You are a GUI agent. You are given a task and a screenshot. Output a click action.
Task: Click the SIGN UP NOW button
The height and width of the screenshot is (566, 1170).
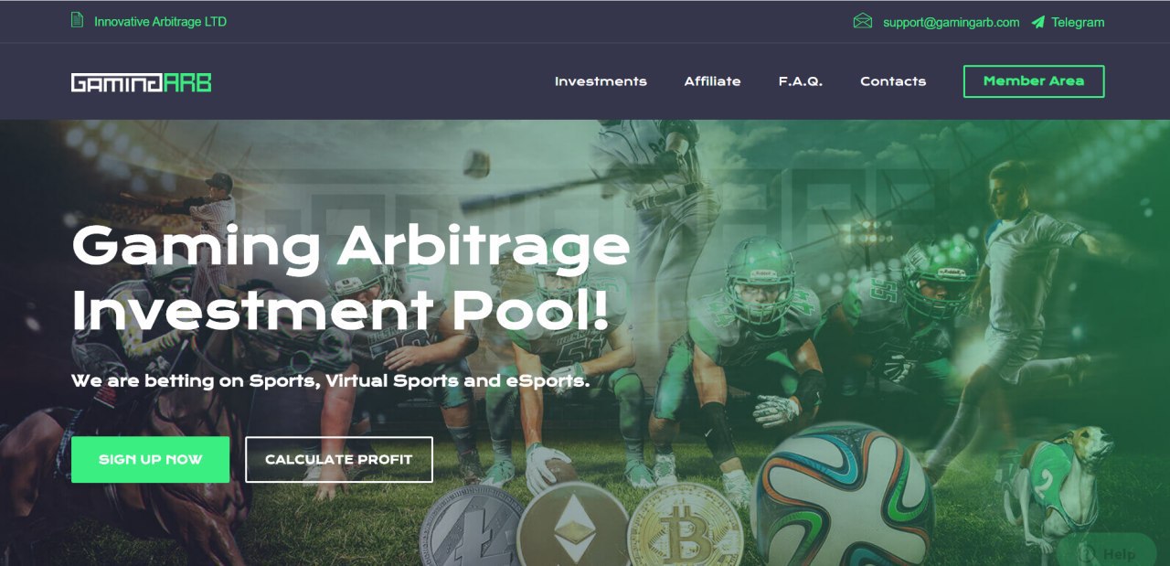point(150,459)
